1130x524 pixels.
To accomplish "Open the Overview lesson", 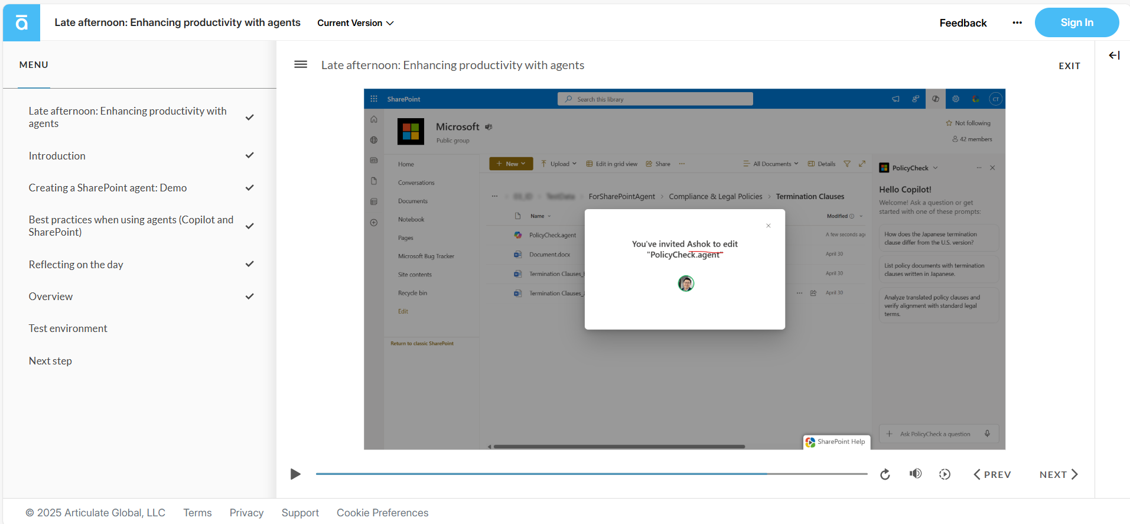I will point(140,297).
